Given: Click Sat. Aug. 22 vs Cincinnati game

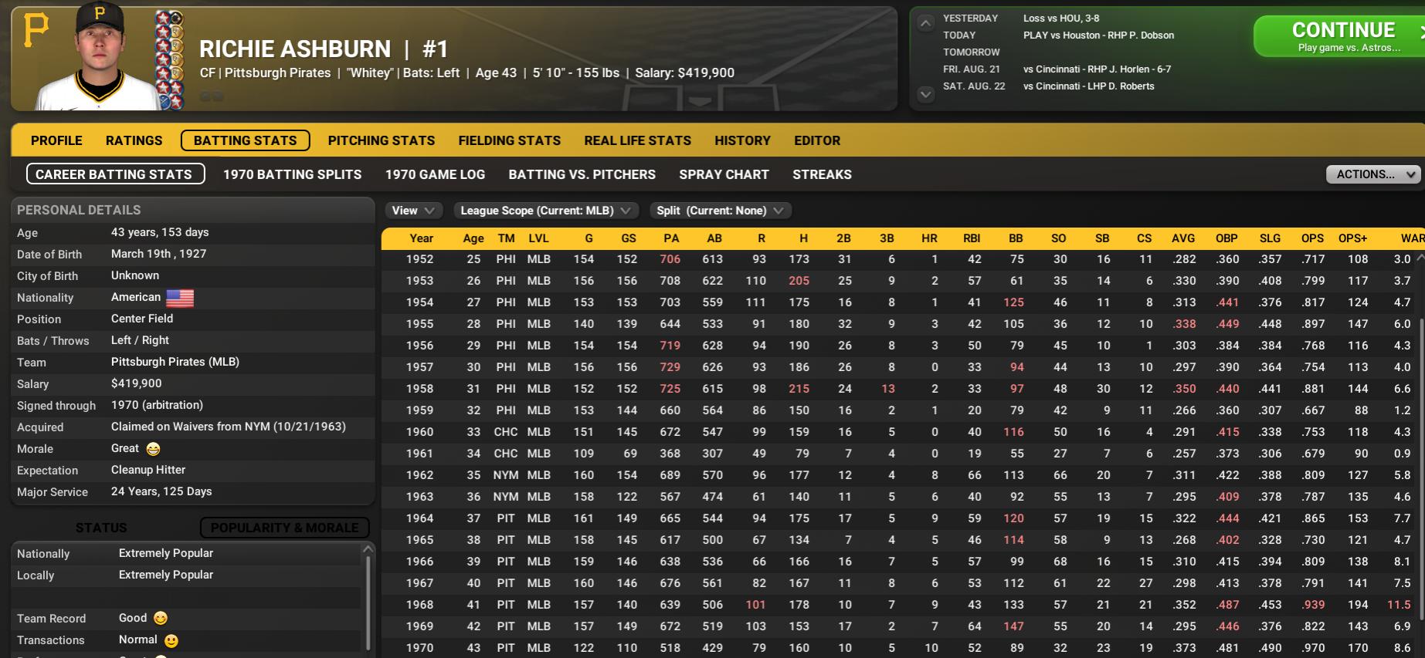Looking at the screenshot, I should (x=1088, y=86).
